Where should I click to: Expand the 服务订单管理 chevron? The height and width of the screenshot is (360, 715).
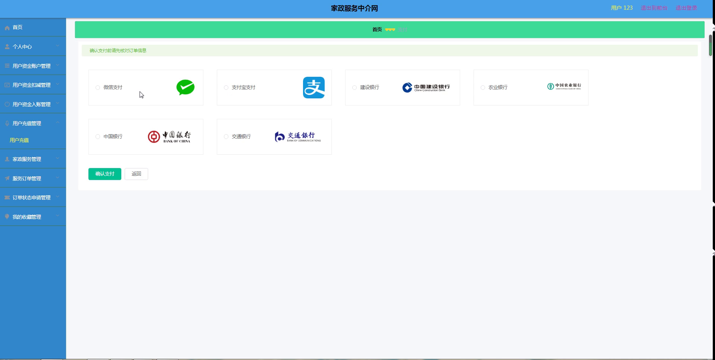coord(57,178)
